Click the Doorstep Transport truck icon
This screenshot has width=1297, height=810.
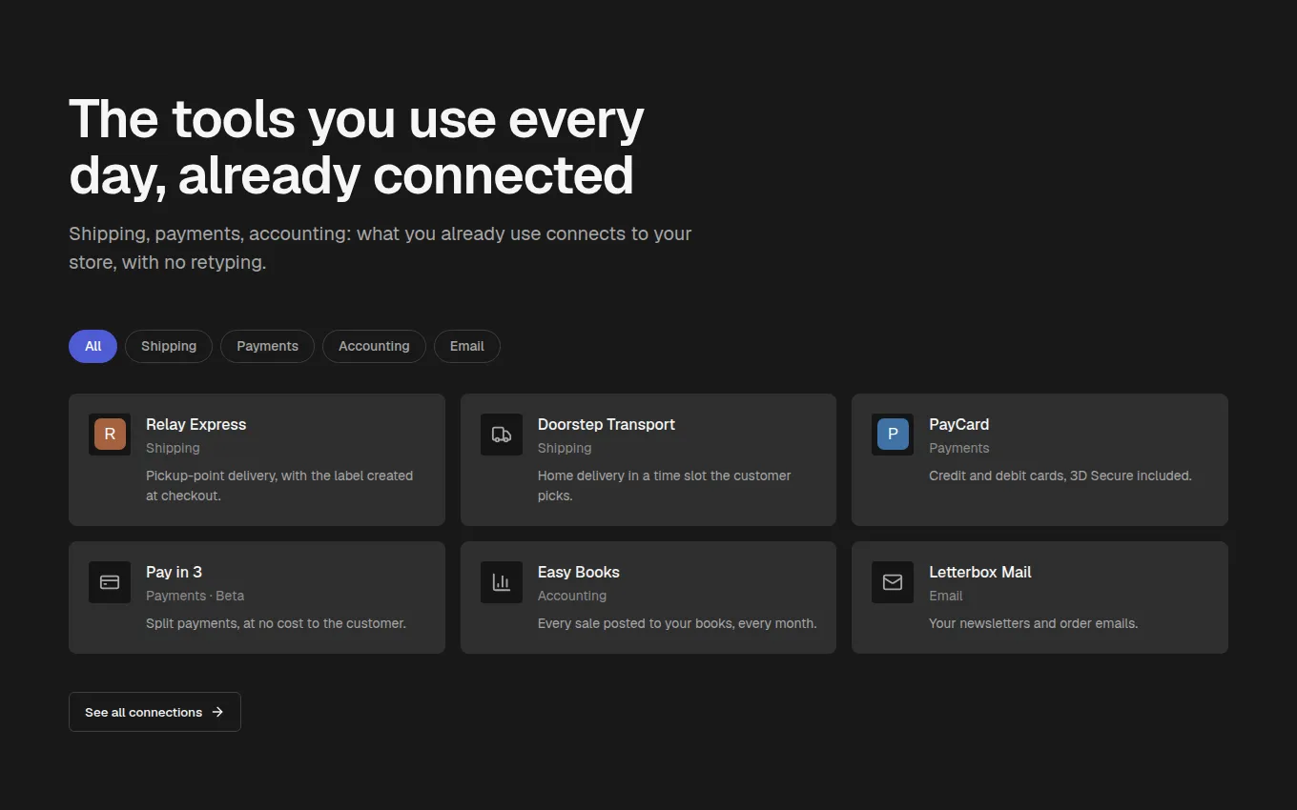(502, 435)
